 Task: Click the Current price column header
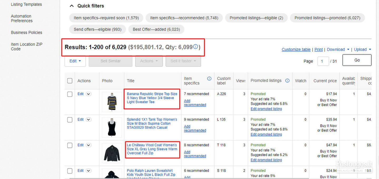coord(325,81)
